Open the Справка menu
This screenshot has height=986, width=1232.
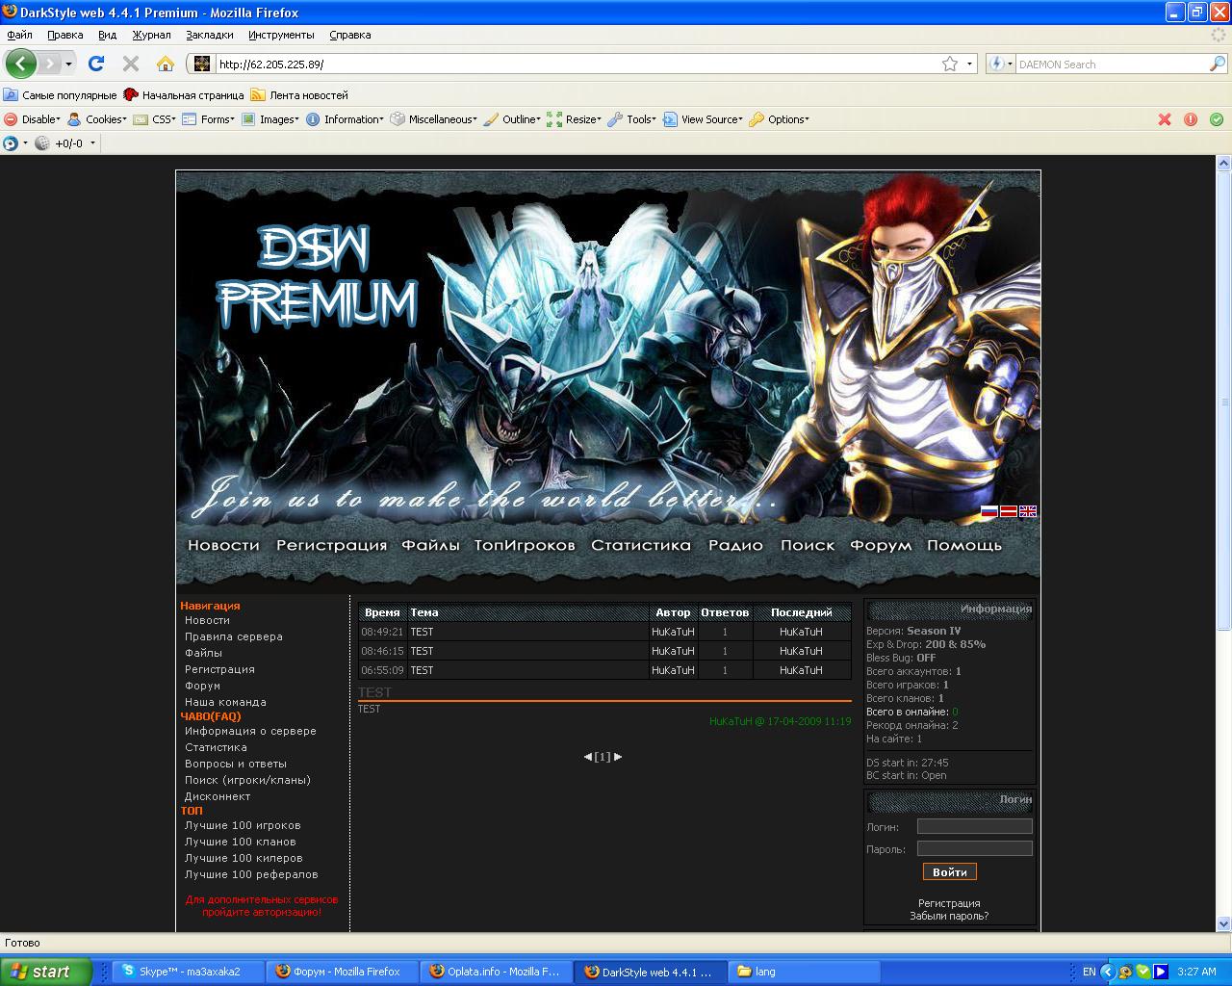[350, 35]
